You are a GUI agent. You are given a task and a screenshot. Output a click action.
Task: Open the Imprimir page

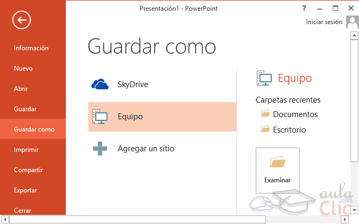(x=26, y=150)
